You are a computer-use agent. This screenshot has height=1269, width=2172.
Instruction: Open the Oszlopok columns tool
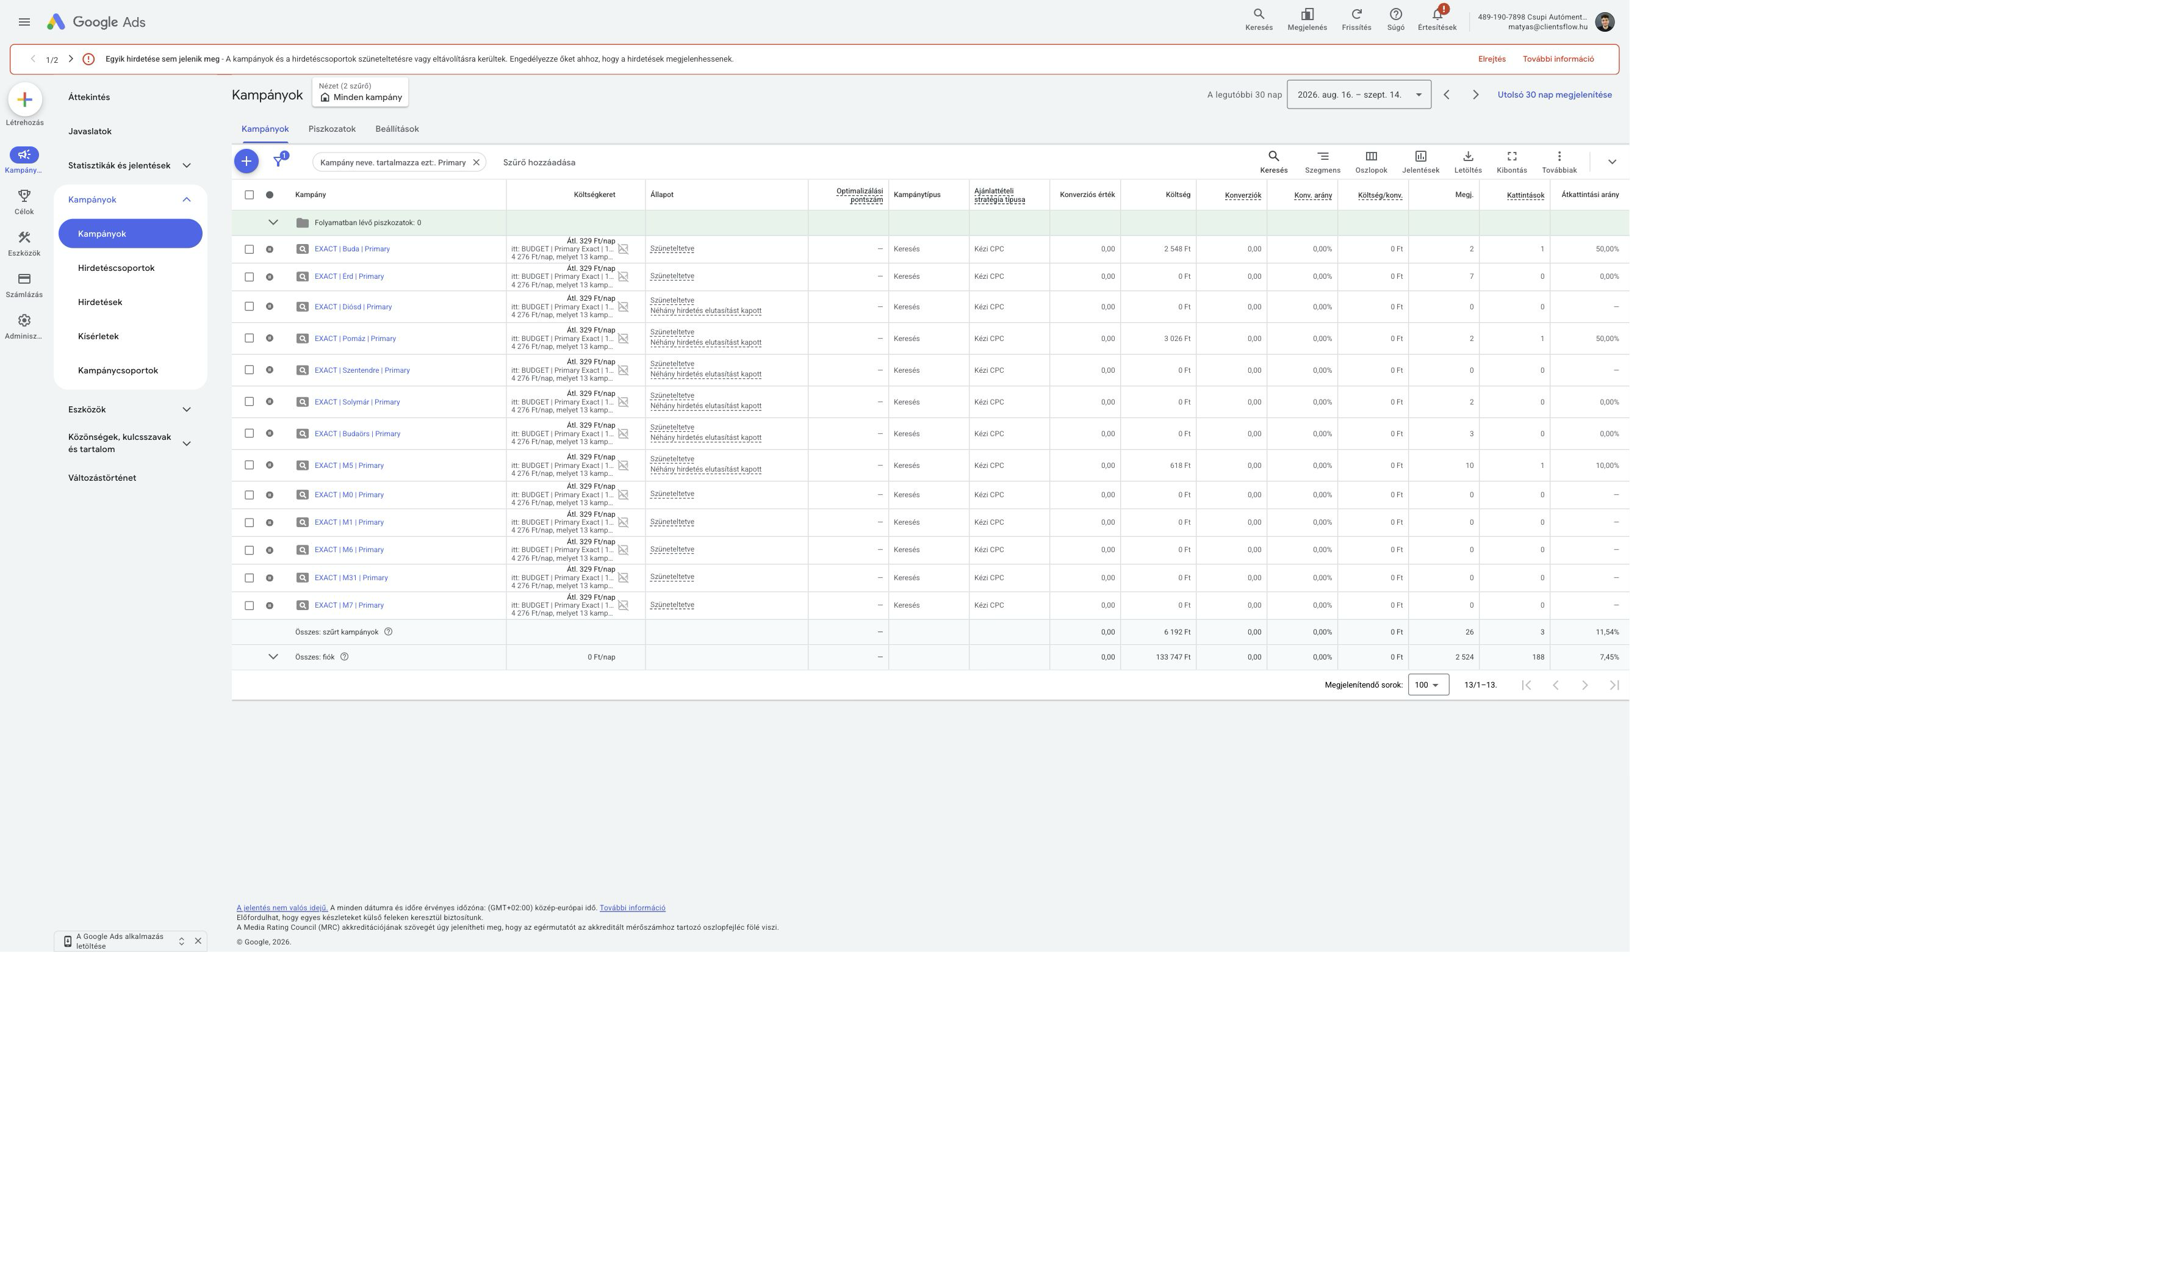pyautogui.click(x=1370, y=161)
